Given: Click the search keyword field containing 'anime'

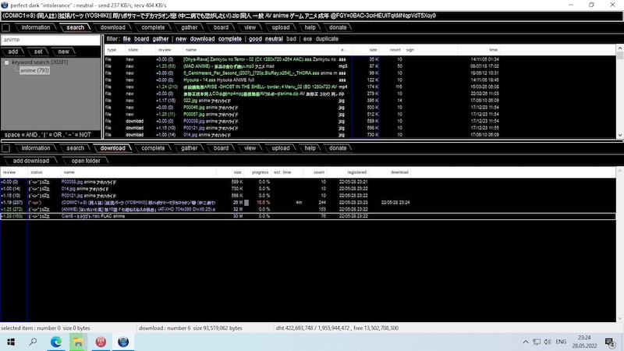Looking at the screenshot, I should point(51,39).
